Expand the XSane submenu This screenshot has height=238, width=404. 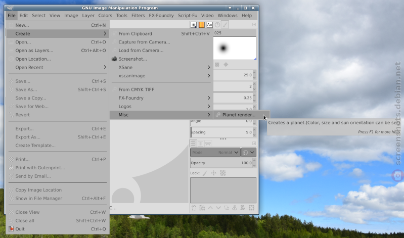[161, 68]
